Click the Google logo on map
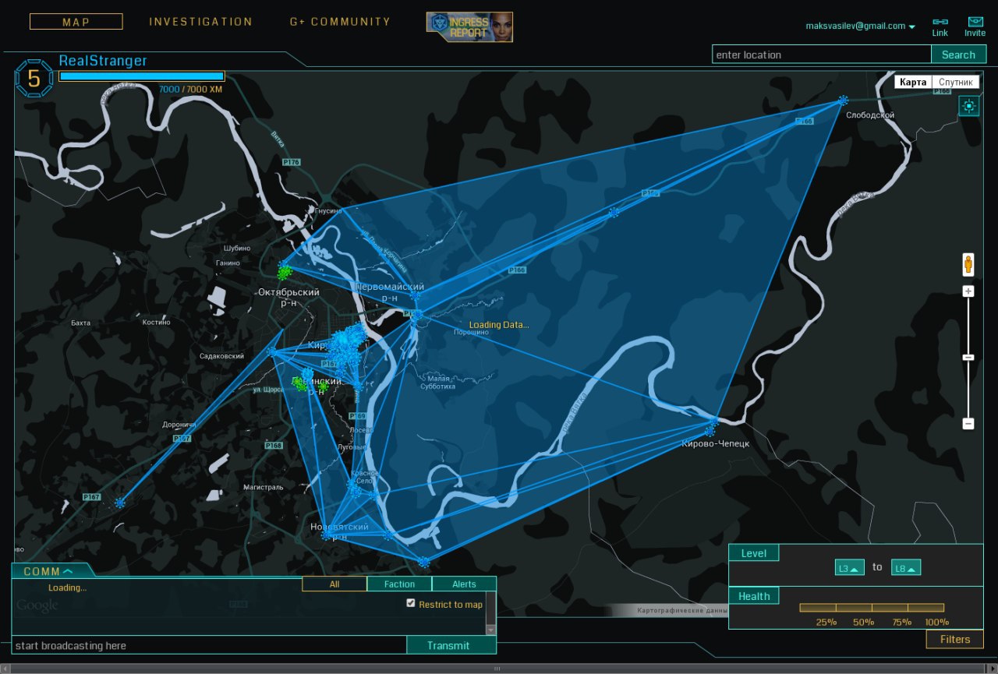This screenshot has height=674, width=998. [37, 605]
